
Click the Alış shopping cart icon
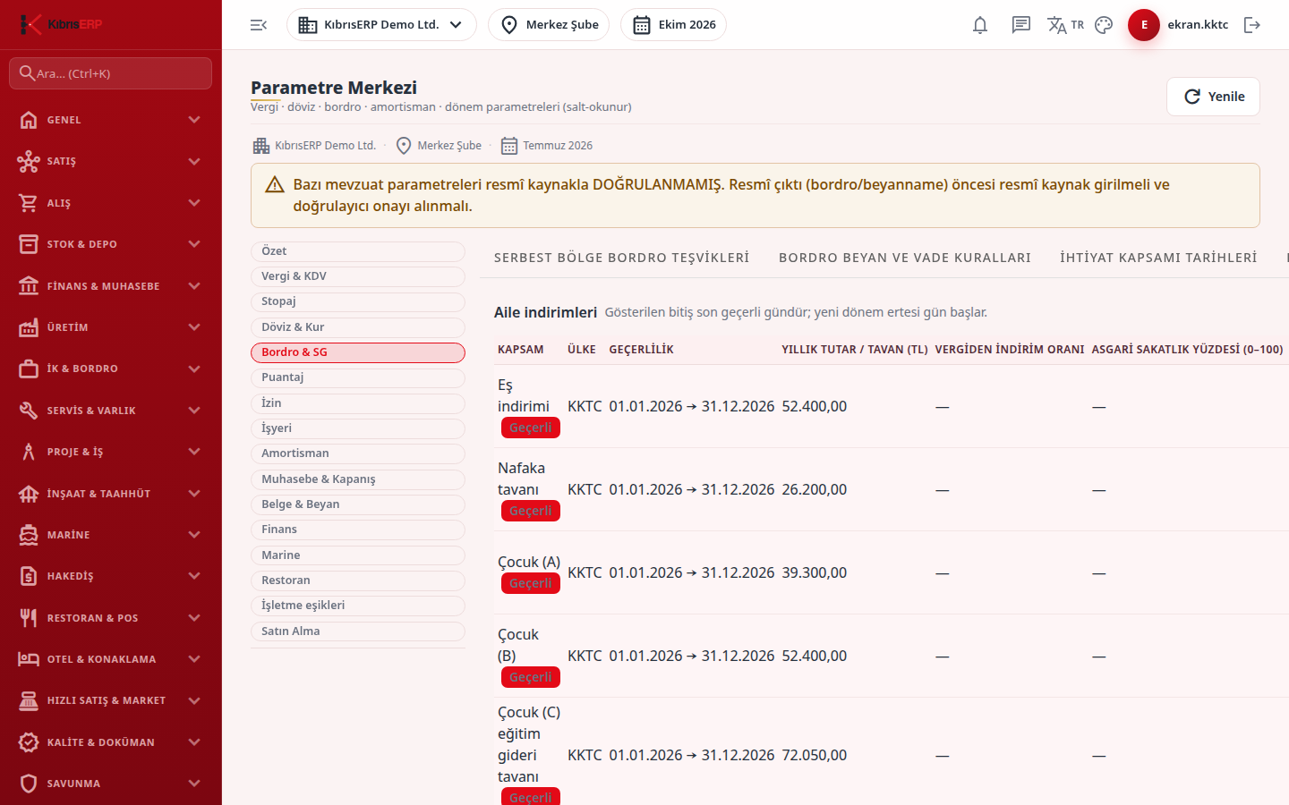pyautogui.click(x=29, y=203)
